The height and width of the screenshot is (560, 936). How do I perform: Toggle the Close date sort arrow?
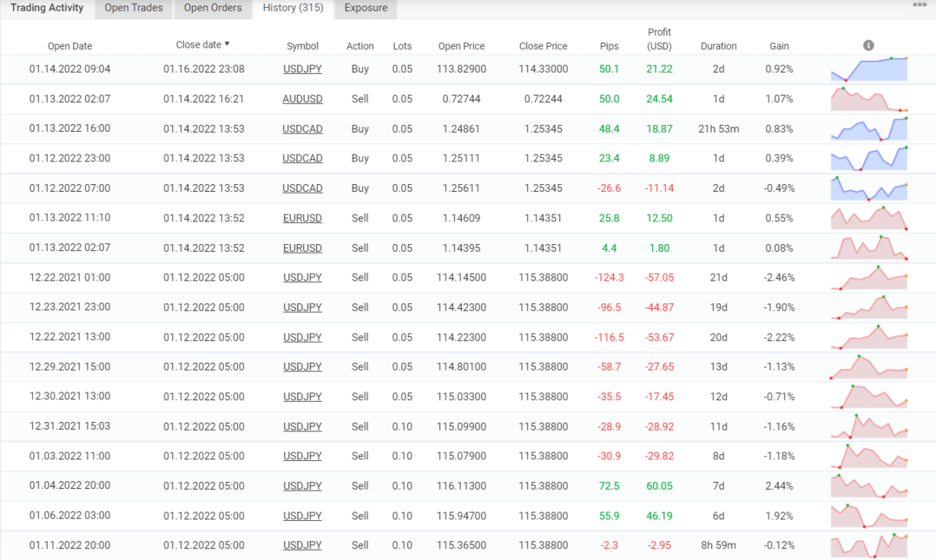pos(227,44)
